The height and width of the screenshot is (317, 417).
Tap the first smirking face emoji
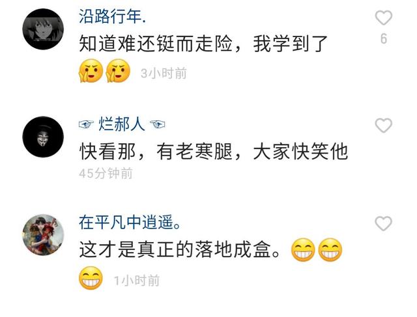(x=91, y=71)
